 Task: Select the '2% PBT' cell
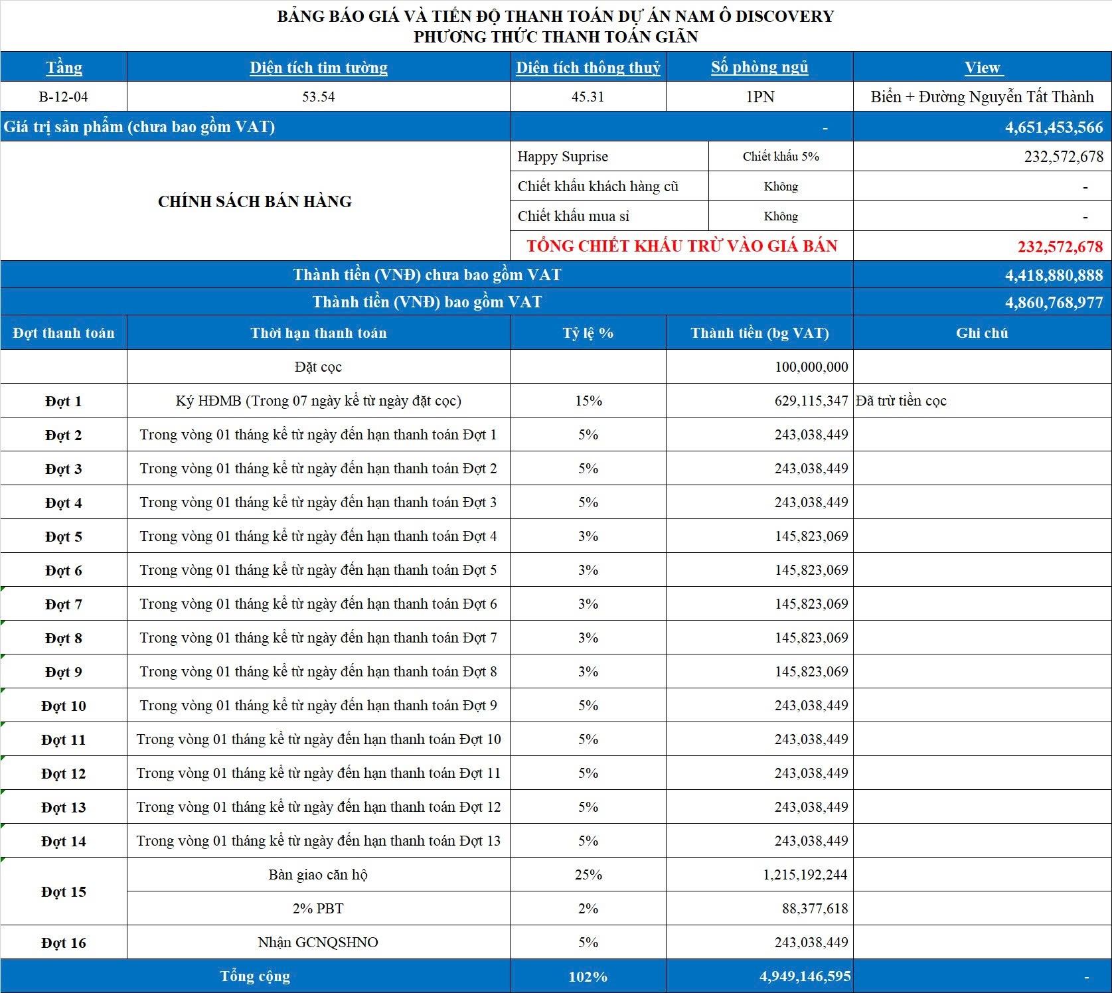[319, 909]
